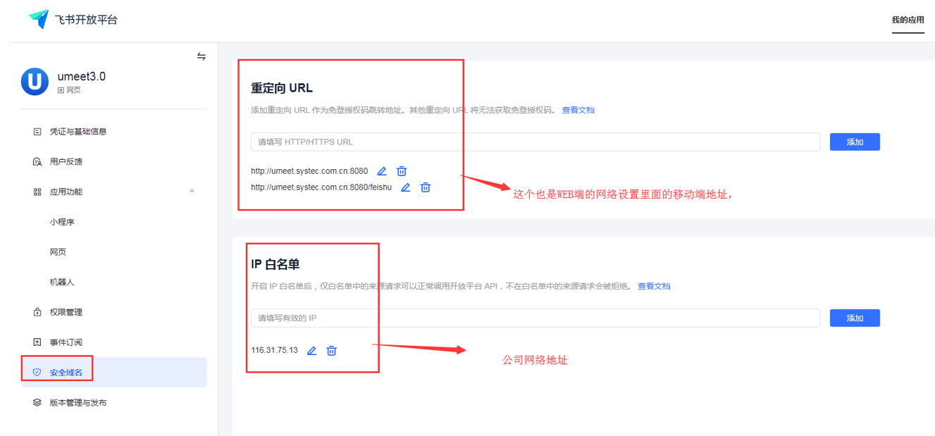Viewport: 935px width, 436px height.
Task: Click 添加 button for IP whitelist
Action: pyautogui.click(x=855, y=318)
